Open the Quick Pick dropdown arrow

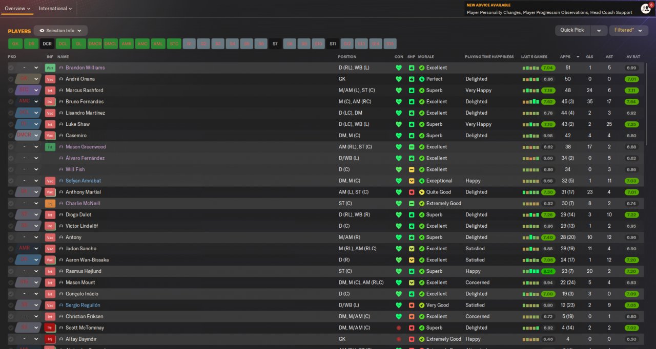(599, 30)
